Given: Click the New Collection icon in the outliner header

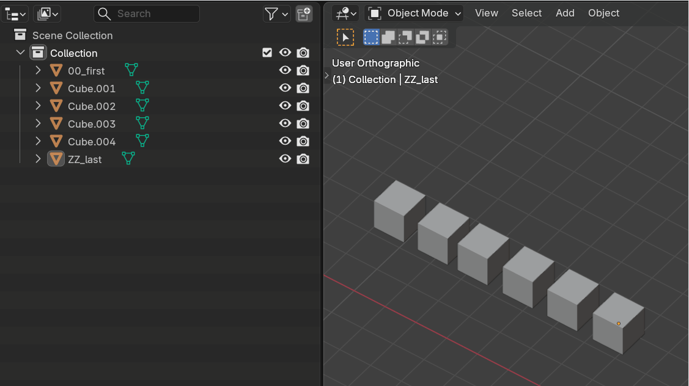Looking at the screenshot, I should pos(304,14).
